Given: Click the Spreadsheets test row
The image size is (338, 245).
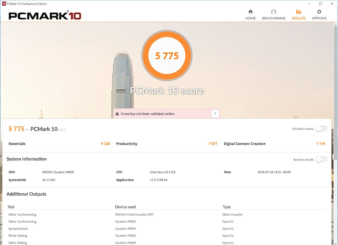Looking at the screenshot, I should click(x=18, y=229).
